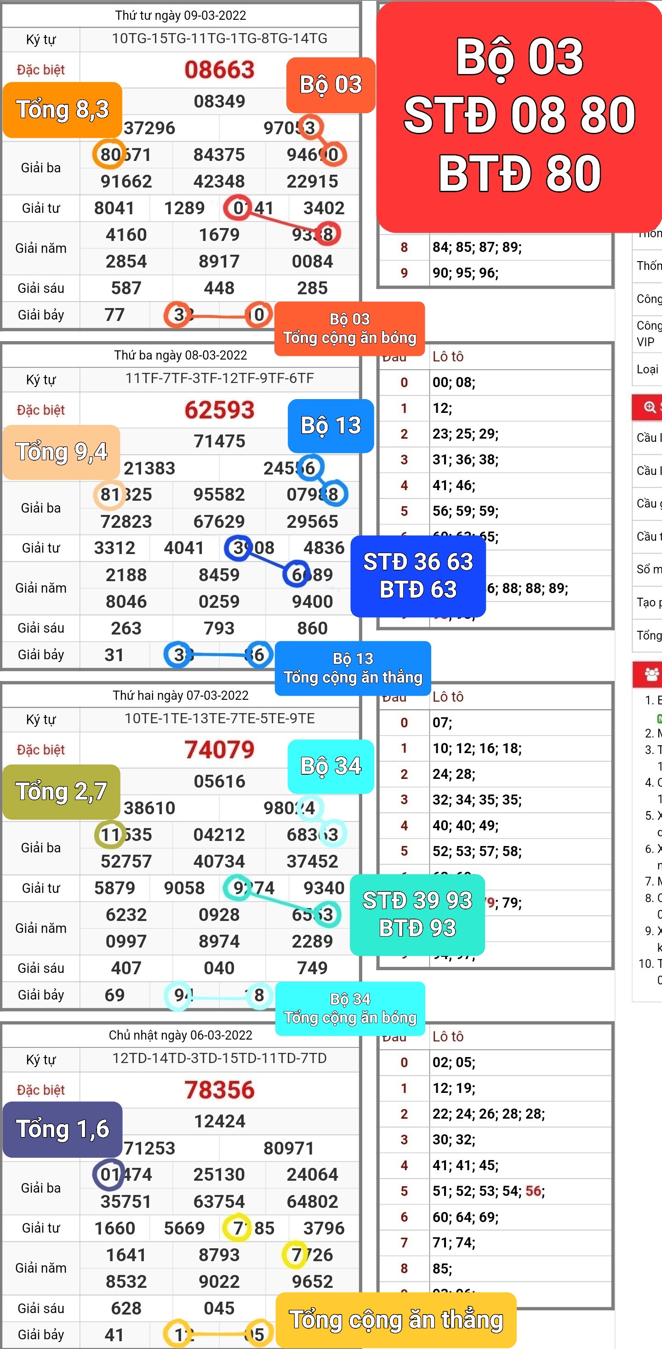This screenshot has width=662, height=1349.
Task: Click Giải ba number 95582
Action: click(219, 494)
